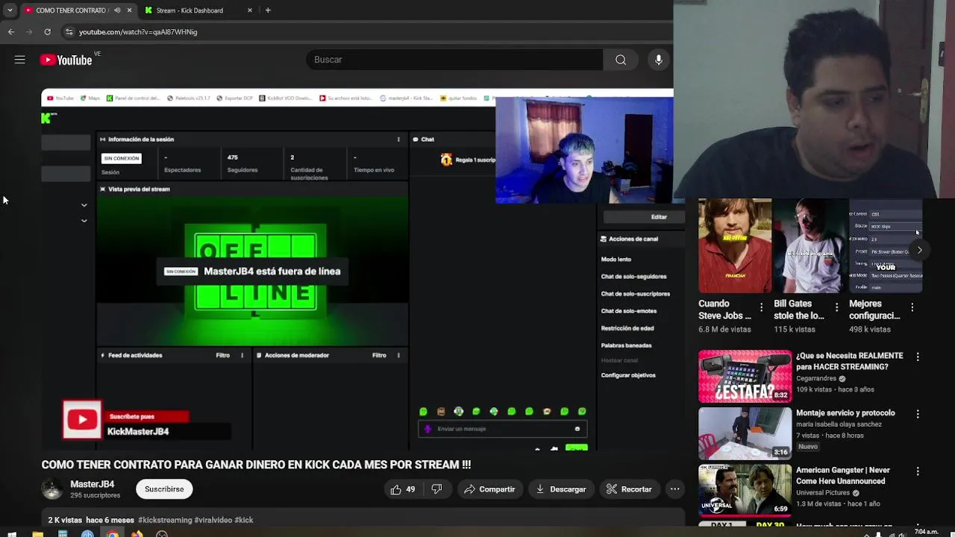Go back one page in browser
Viewport: 955px width, 537px height.
[10, 32]
